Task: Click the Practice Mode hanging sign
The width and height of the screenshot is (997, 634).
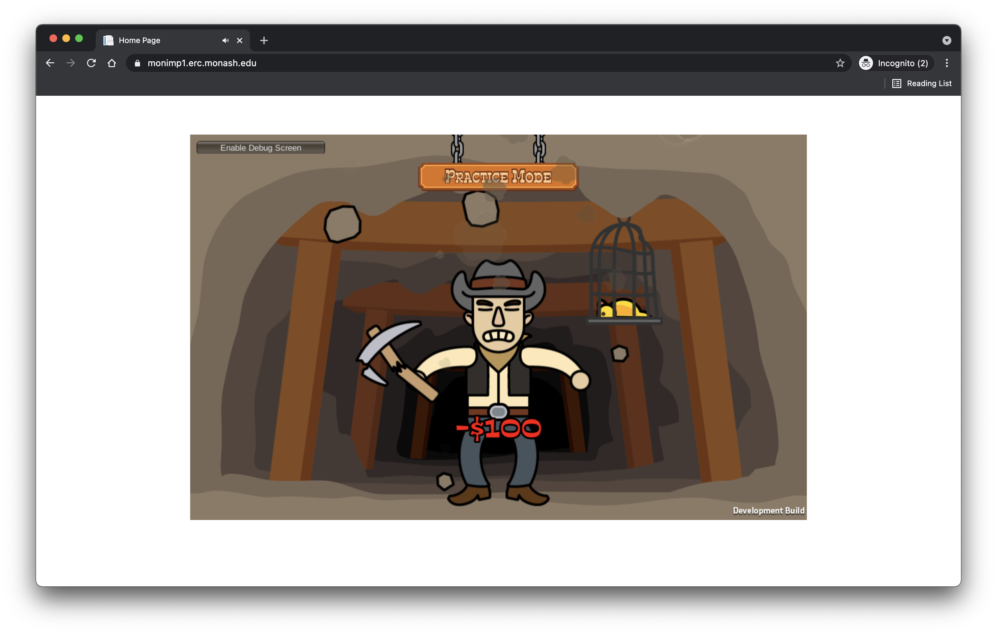Action: point(498,177)
